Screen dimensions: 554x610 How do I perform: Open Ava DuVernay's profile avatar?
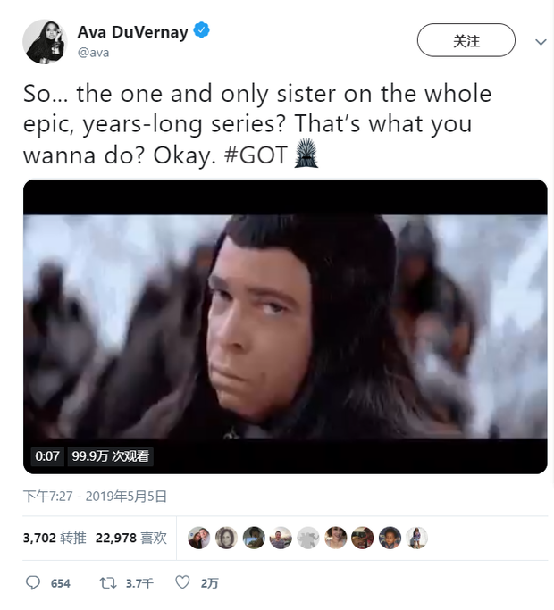point(45,41)
